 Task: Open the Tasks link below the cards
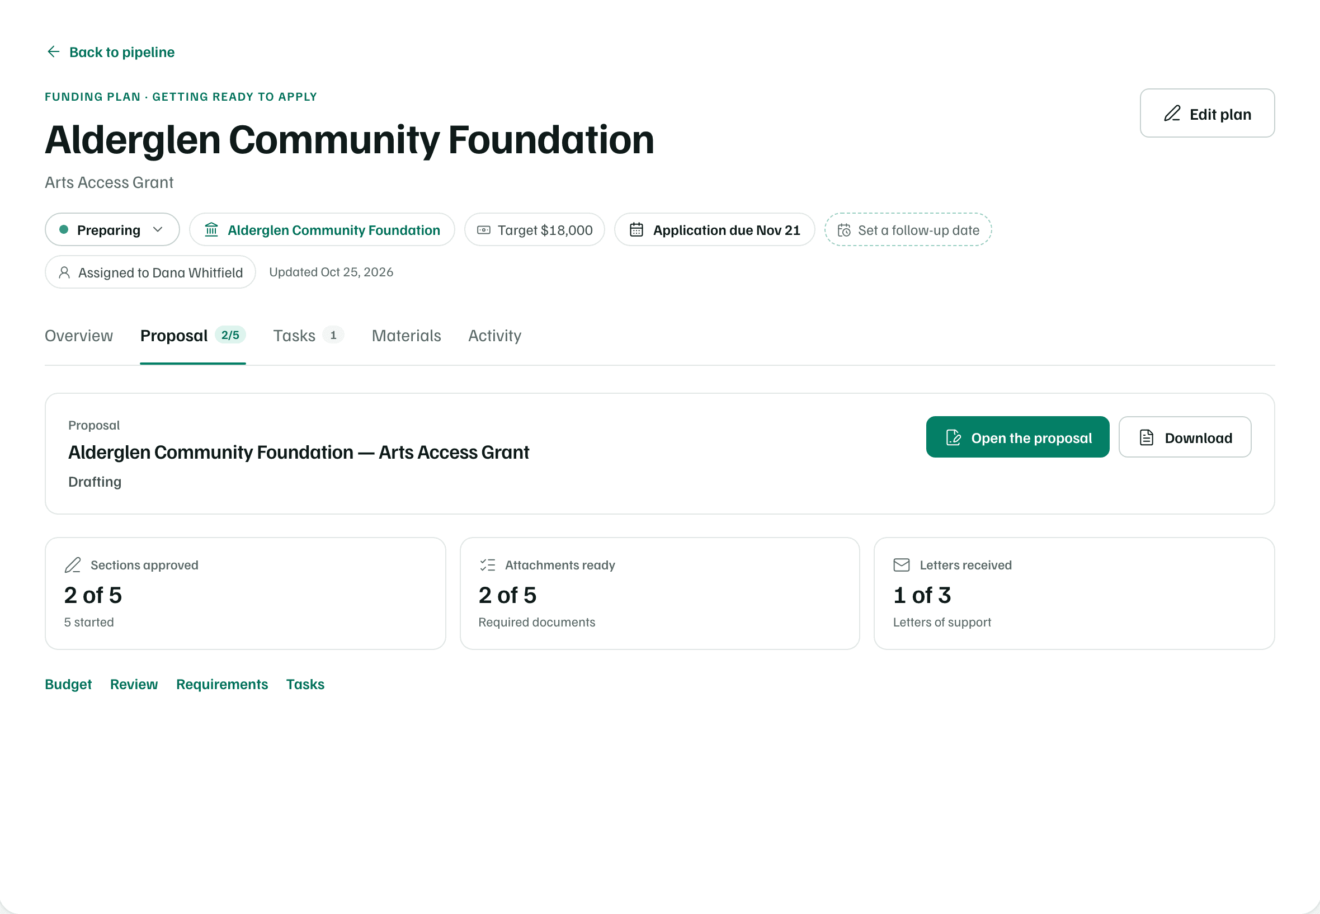(305, 684)
